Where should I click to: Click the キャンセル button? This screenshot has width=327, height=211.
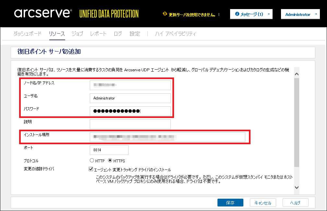(x=263, y=203)
